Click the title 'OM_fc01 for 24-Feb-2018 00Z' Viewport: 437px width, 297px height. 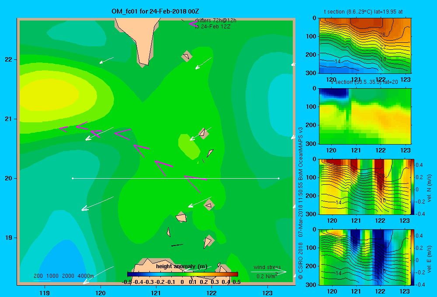click(x=155, y=11)
